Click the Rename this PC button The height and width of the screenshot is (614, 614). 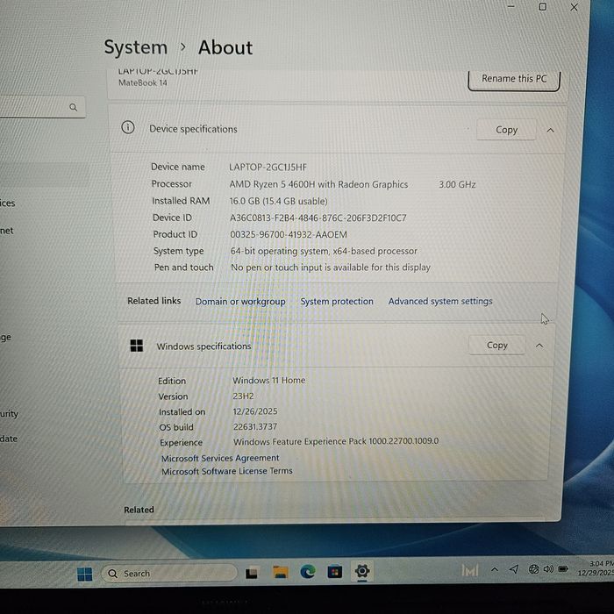pyautogui.click(x=514, y=80)
